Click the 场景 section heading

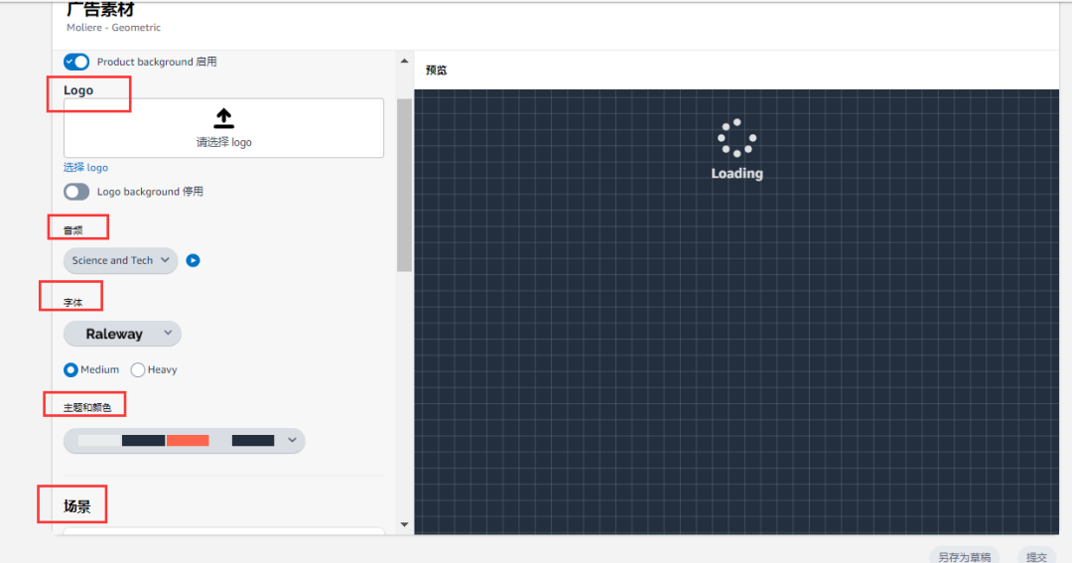pos(76,506)
